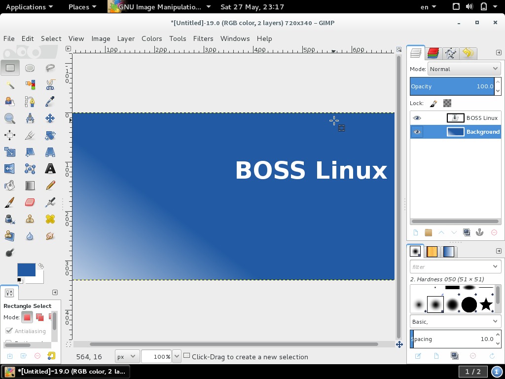The height and width of the screenshot is (379, 505).
Task: Select the Heal tool
Action: pos(49,219)
